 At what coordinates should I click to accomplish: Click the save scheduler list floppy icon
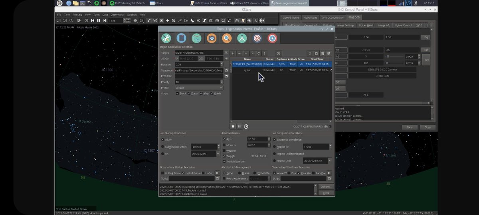pyautogui.click(x=323, y=53)
